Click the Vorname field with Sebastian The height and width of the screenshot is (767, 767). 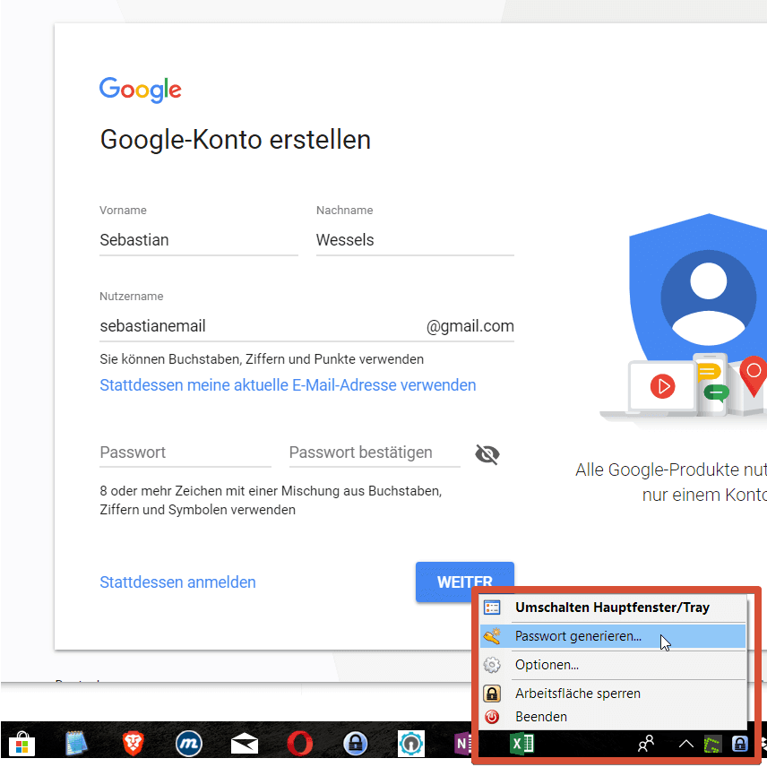click(199, 240)
